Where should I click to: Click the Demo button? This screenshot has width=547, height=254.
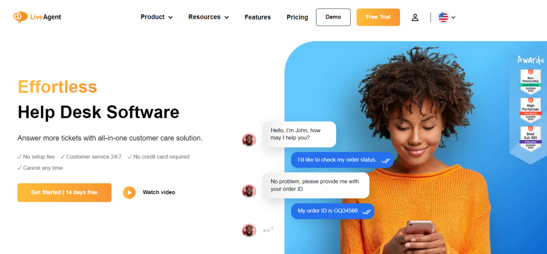(x=333, y=17)
